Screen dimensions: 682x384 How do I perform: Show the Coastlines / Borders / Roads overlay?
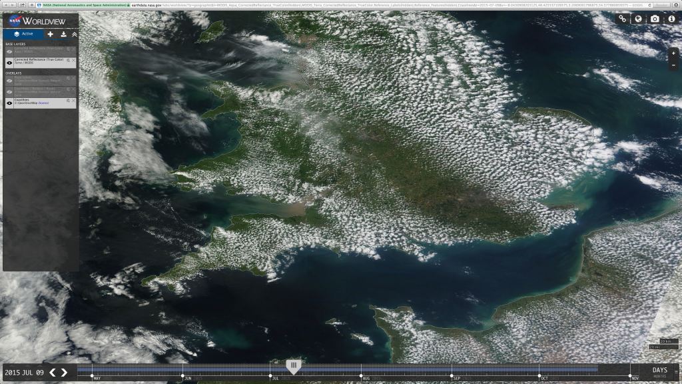[9, 92]
